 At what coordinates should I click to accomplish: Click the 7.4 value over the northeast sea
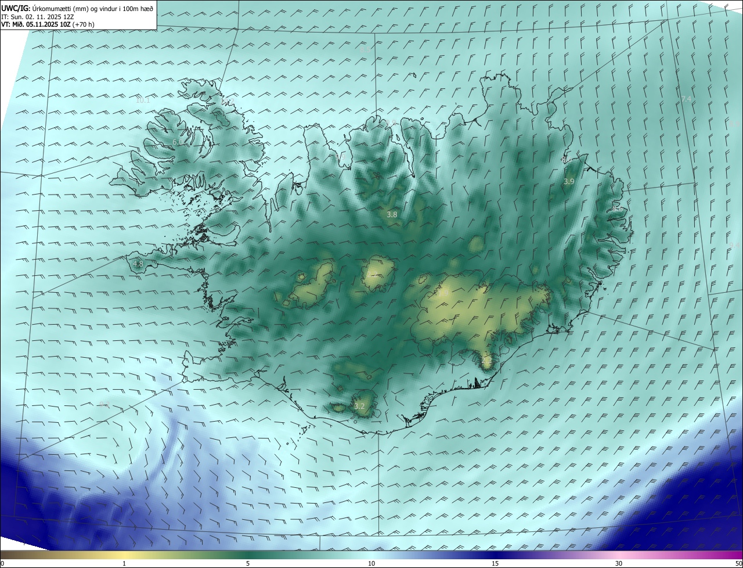pyautogui.click(x=686, y=99)
